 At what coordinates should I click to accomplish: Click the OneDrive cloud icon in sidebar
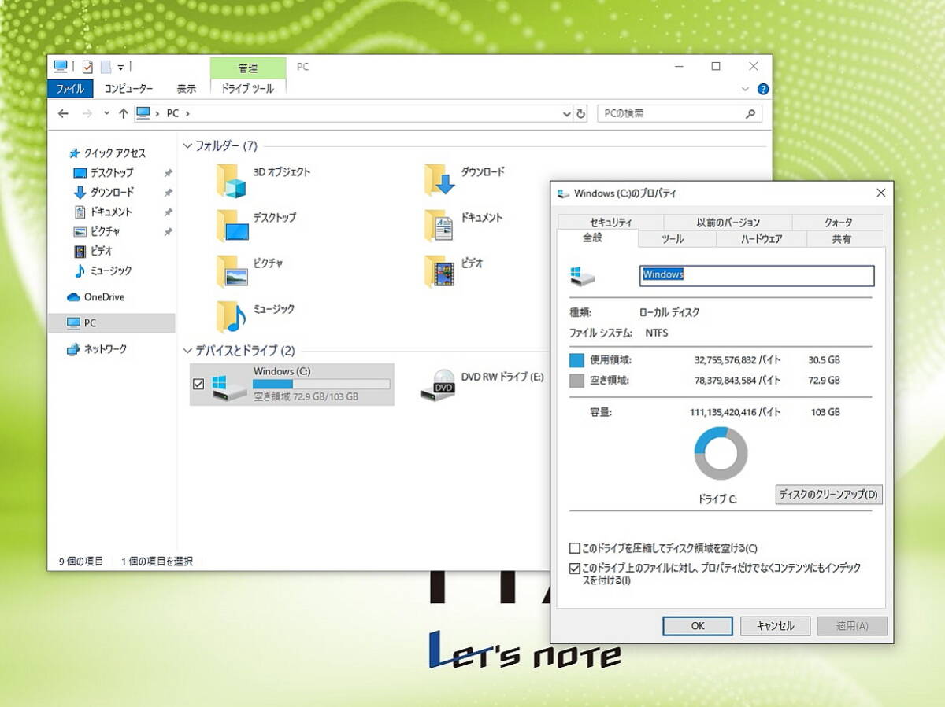74,297
